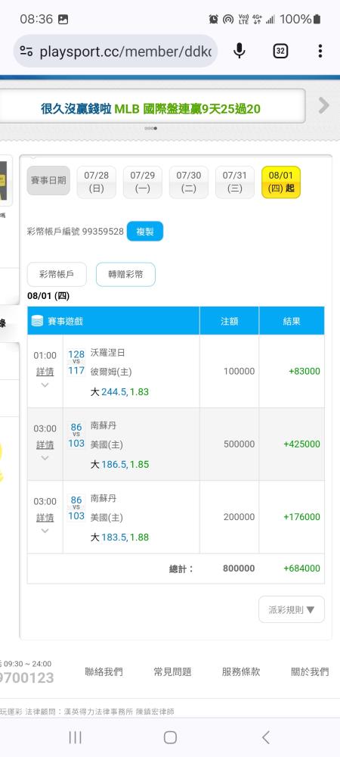Image resolution: width=340 pixels, height=757 pixels.
Task: Tap the site settings icon in the address bar
Action: (x=26, y=51)
